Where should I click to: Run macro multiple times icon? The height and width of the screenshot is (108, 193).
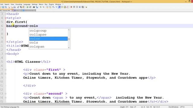coord(80,7)
